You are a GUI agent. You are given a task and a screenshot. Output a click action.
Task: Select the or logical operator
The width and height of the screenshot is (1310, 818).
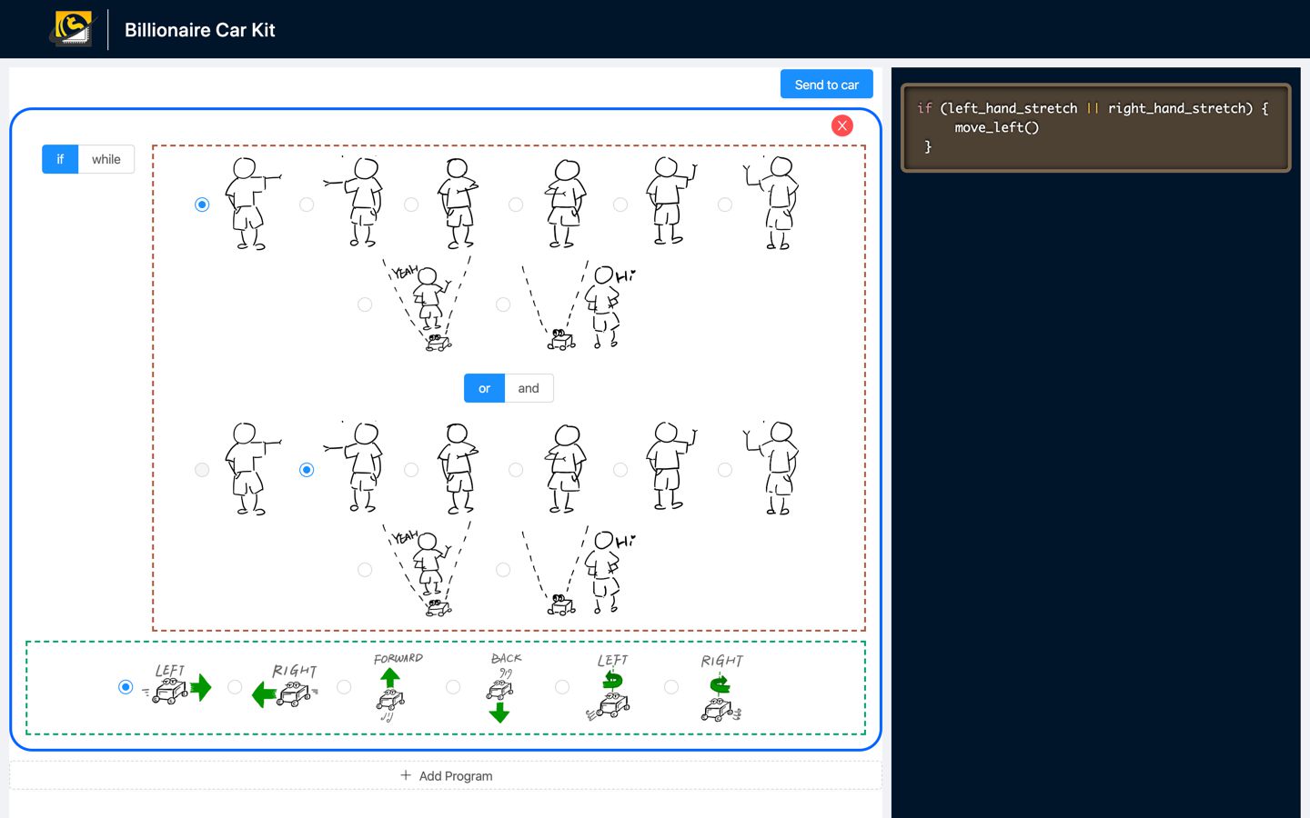coord(484,388)
